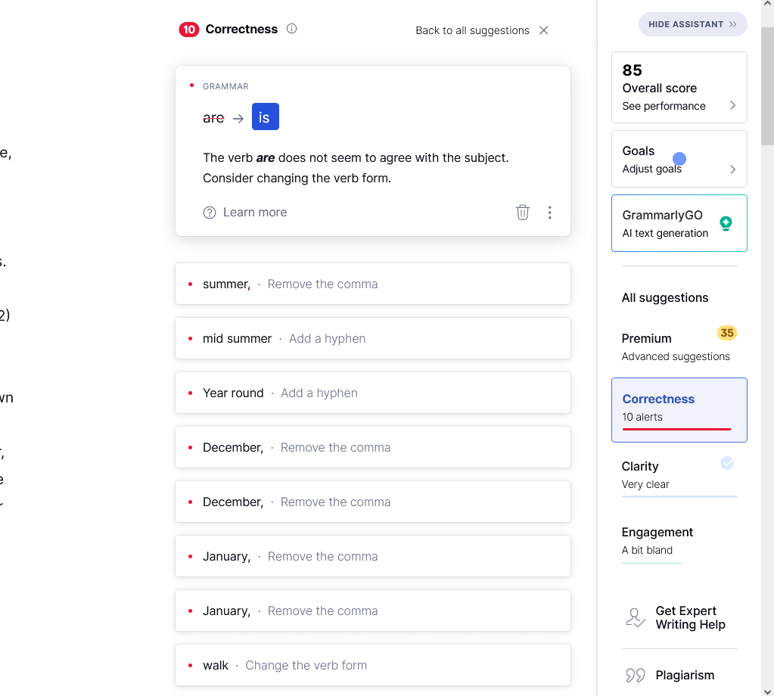
Task: Click the Learn more question mark icon
Action: click(210, 213)
